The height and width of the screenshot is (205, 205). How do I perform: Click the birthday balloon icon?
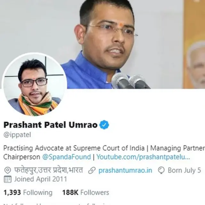tap(161, 170)
